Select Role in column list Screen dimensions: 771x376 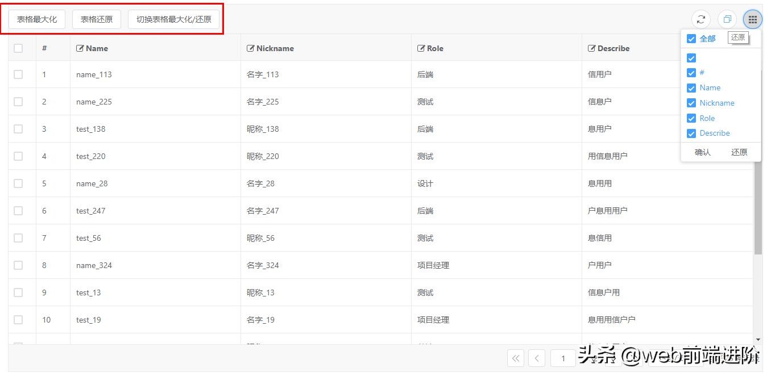(707, 118)
